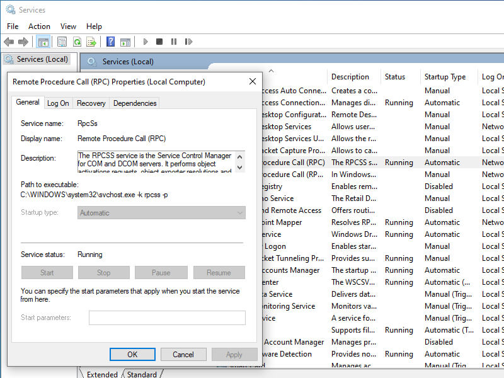This screenshot has width=504, height=378.
Task: Switch to the Recovery tab
Action: [91, 103]
